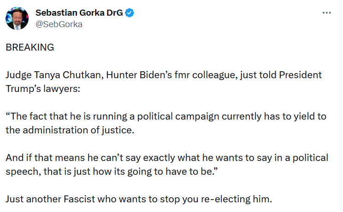Visit the @SebGorka handle link
Viewport: 343px width, 212px height.
point(59,24)
